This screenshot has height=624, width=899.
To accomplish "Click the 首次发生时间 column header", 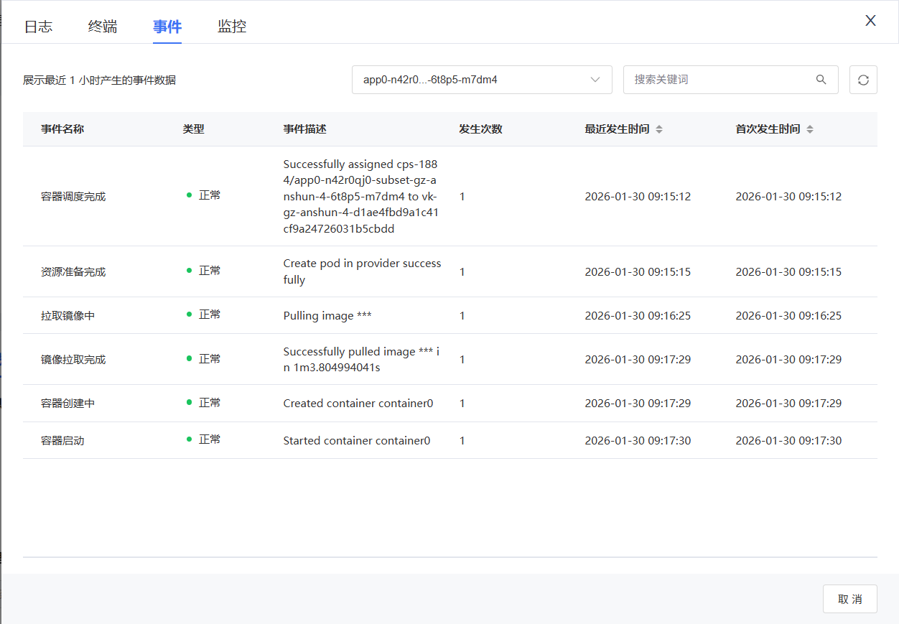I will (767, 129).
